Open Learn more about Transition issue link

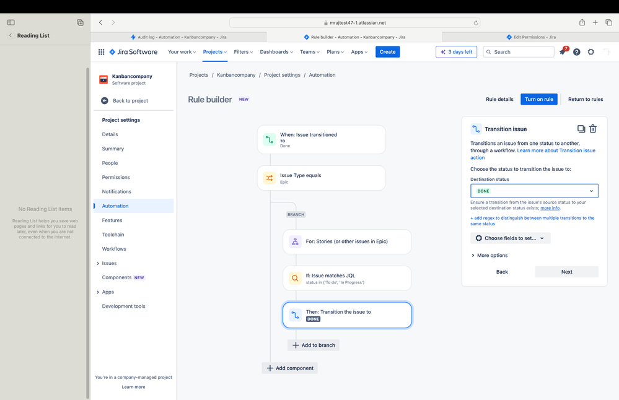pos(556,150)
